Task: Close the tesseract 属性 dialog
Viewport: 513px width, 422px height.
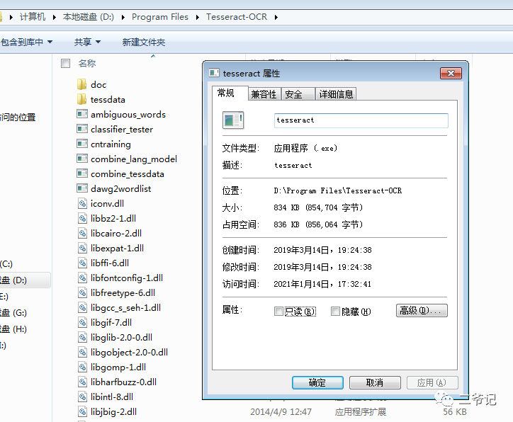Action: [x=451, y=73]
